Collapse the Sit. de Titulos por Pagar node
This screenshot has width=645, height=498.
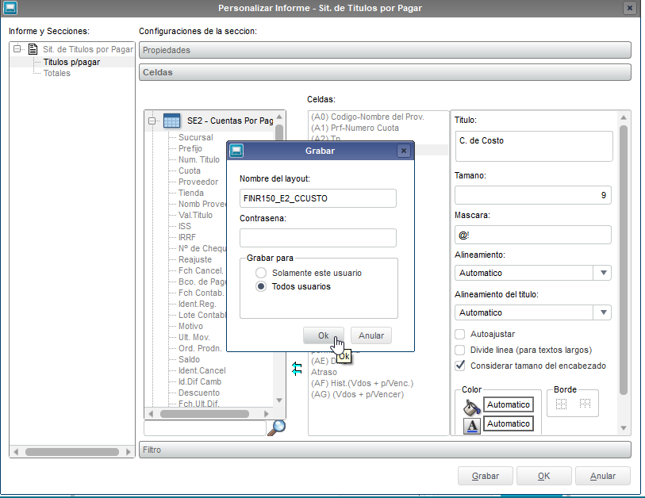pyautogui.click(x=17, y=49)
